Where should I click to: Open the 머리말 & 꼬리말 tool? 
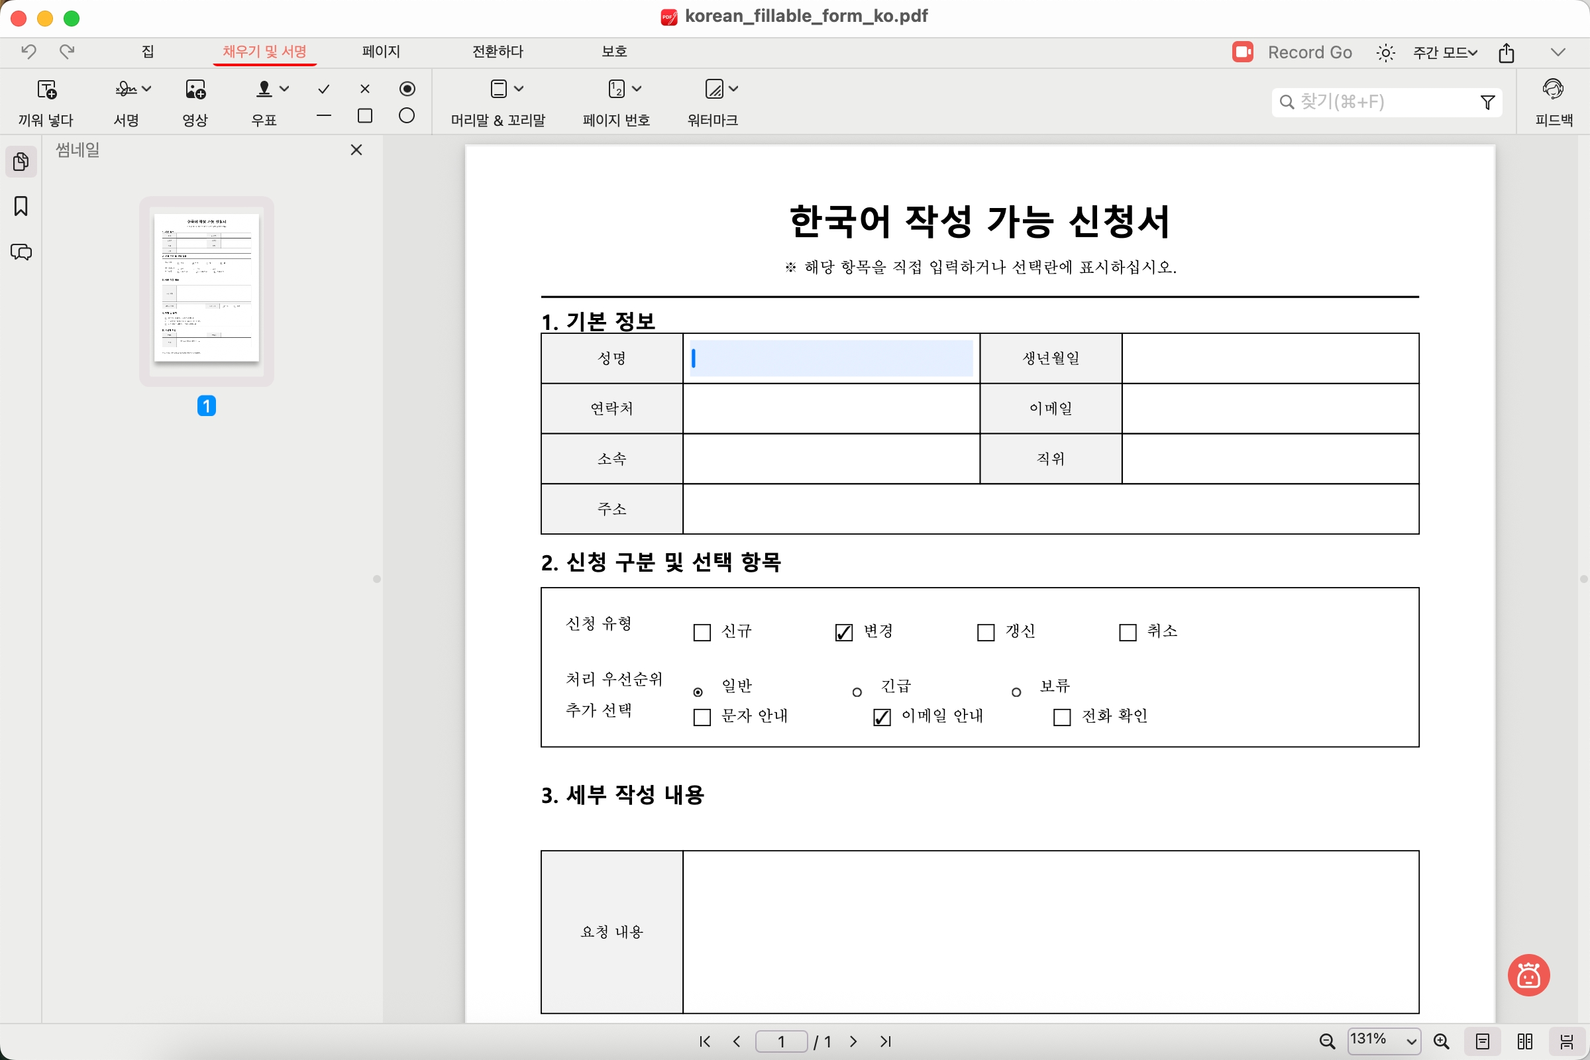[x=498, y=102]
